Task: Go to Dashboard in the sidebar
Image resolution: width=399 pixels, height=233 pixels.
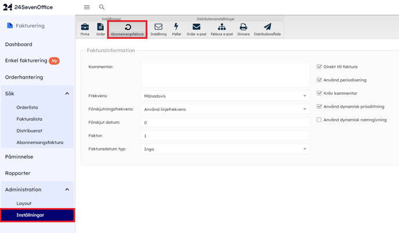Action: (19, 45)
